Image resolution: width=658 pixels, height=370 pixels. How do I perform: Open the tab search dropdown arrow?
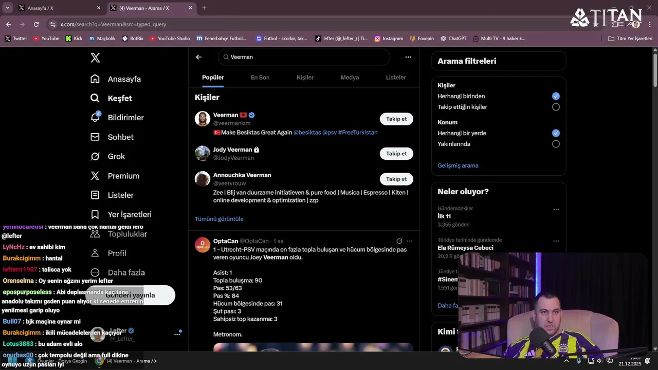[x=7, y=8]
